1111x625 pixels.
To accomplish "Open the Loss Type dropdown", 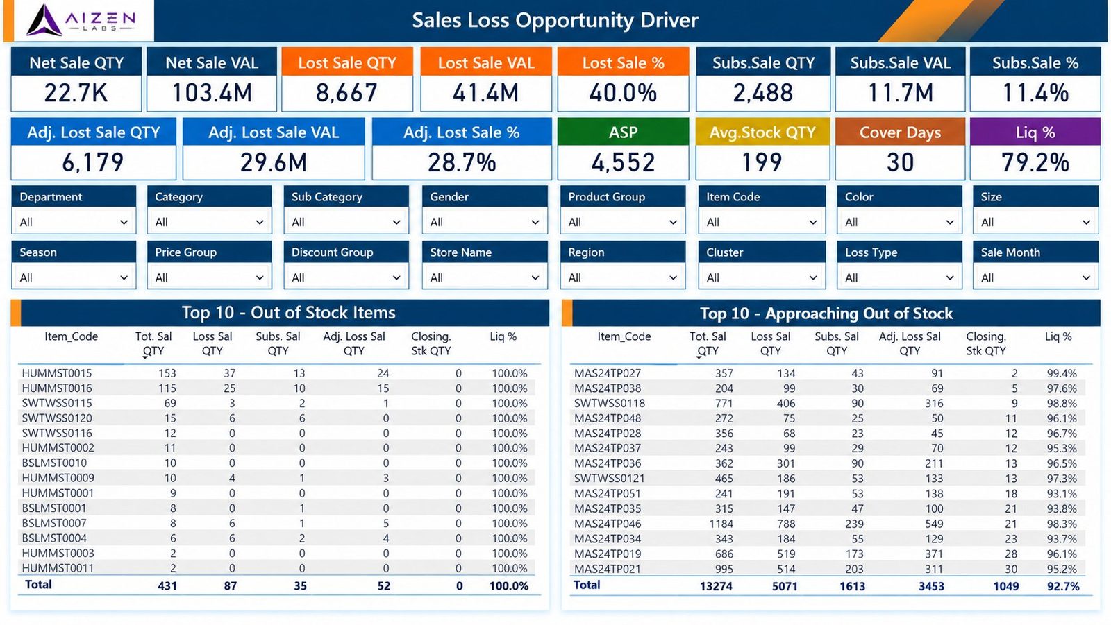I will (x=899, y=277).
